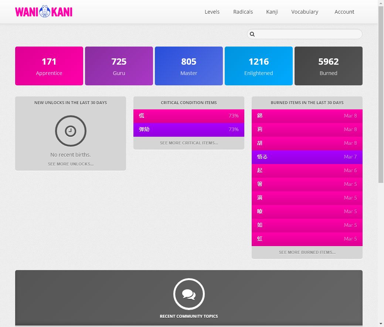The height and width of the screenshot is (327, 384).
Task: Click the Burned tile showing 5962
Action: (x=328, y=66)
